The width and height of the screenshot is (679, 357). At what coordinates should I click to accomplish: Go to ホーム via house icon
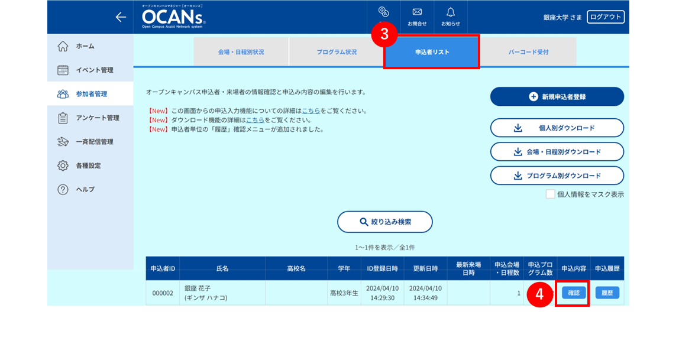(x=63, y=46)
